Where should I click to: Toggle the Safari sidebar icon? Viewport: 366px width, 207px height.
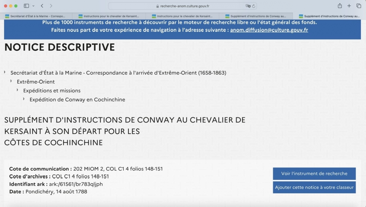26,6
